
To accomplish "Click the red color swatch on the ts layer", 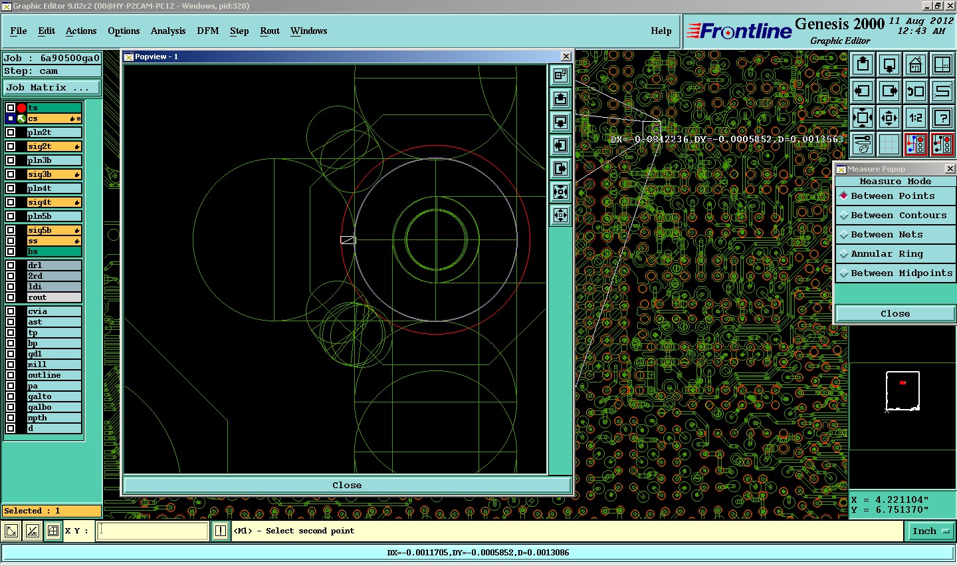I will (x=21, y=108).
